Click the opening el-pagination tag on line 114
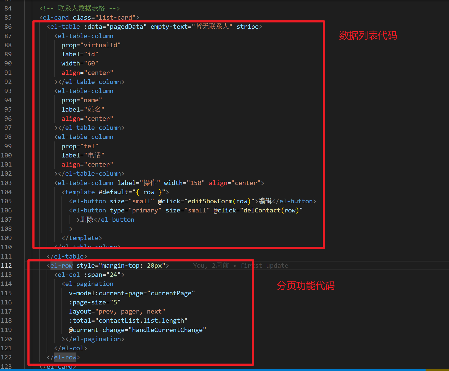 (88, 284)
